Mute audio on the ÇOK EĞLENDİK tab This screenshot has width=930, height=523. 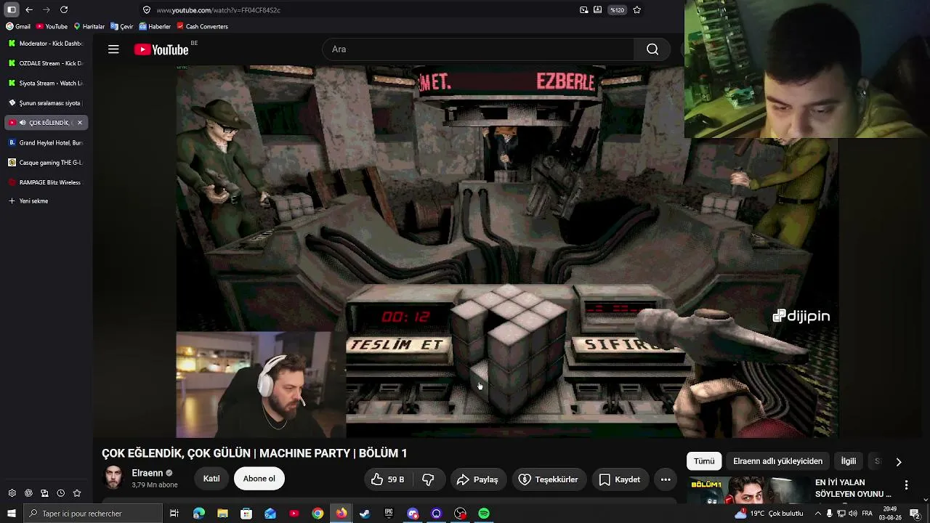point(23,123)
